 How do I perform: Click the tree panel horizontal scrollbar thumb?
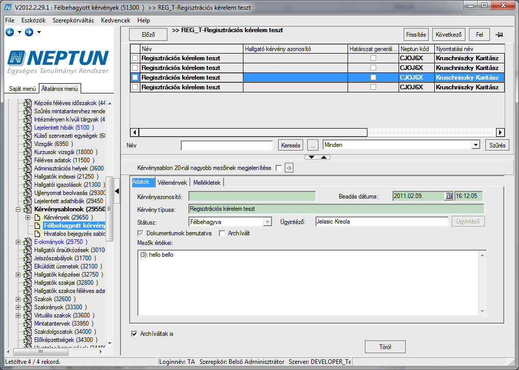40,352
